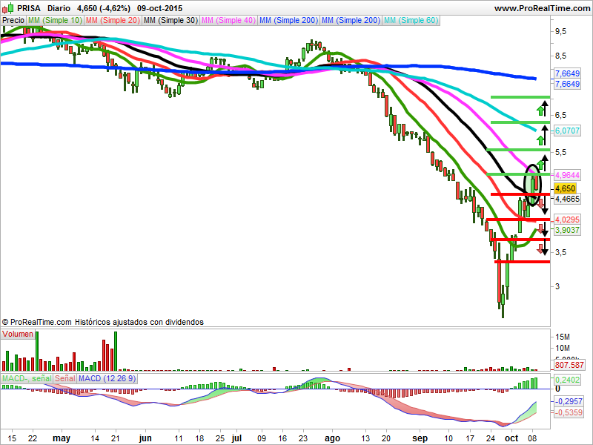Click the 6,5 price axis label

pyautogui.click(x=560, y=115)
